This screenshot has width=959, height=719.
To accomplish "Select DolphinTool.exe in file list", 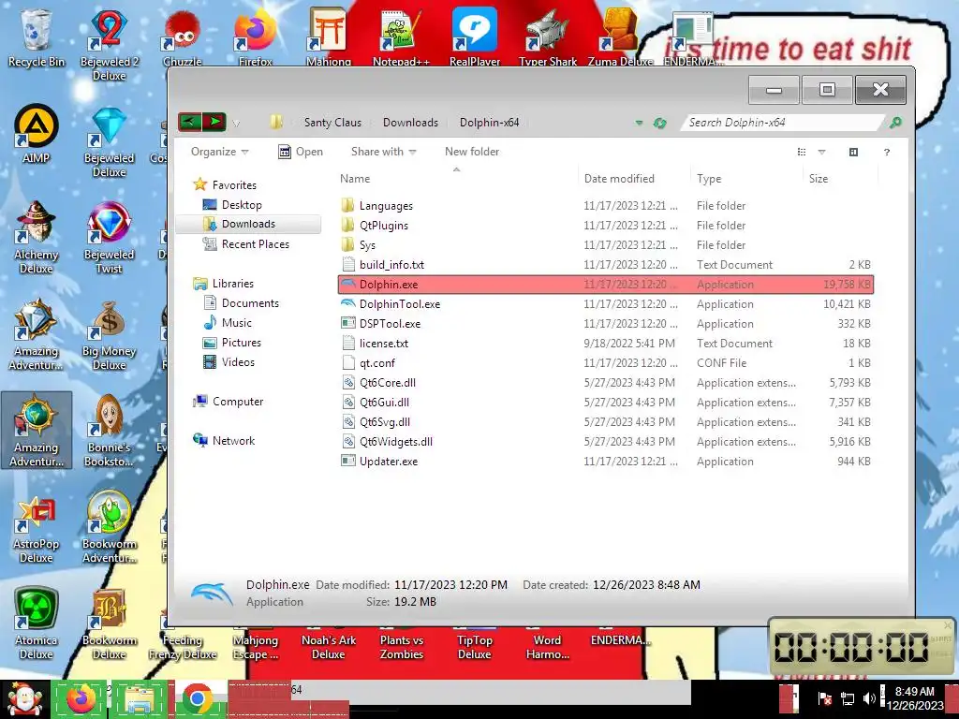I will tap(606, 304).
